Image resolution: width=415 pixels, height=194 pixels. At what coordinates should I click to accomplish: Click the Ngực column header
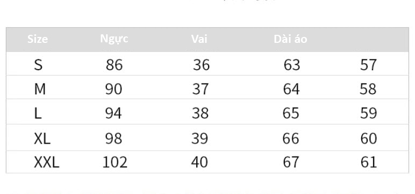(x=115, y=39)
